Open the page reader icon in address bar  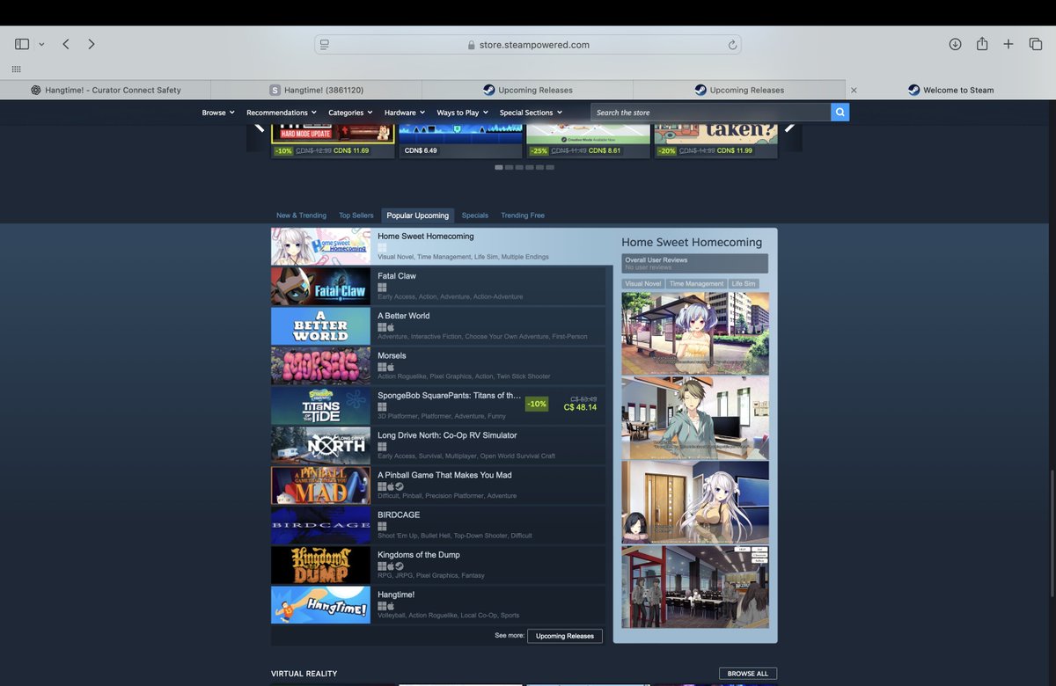[325, 44]
